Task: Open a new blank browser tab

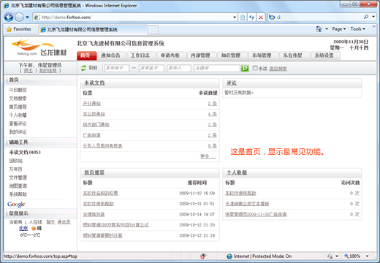Action: click(153, 30)
